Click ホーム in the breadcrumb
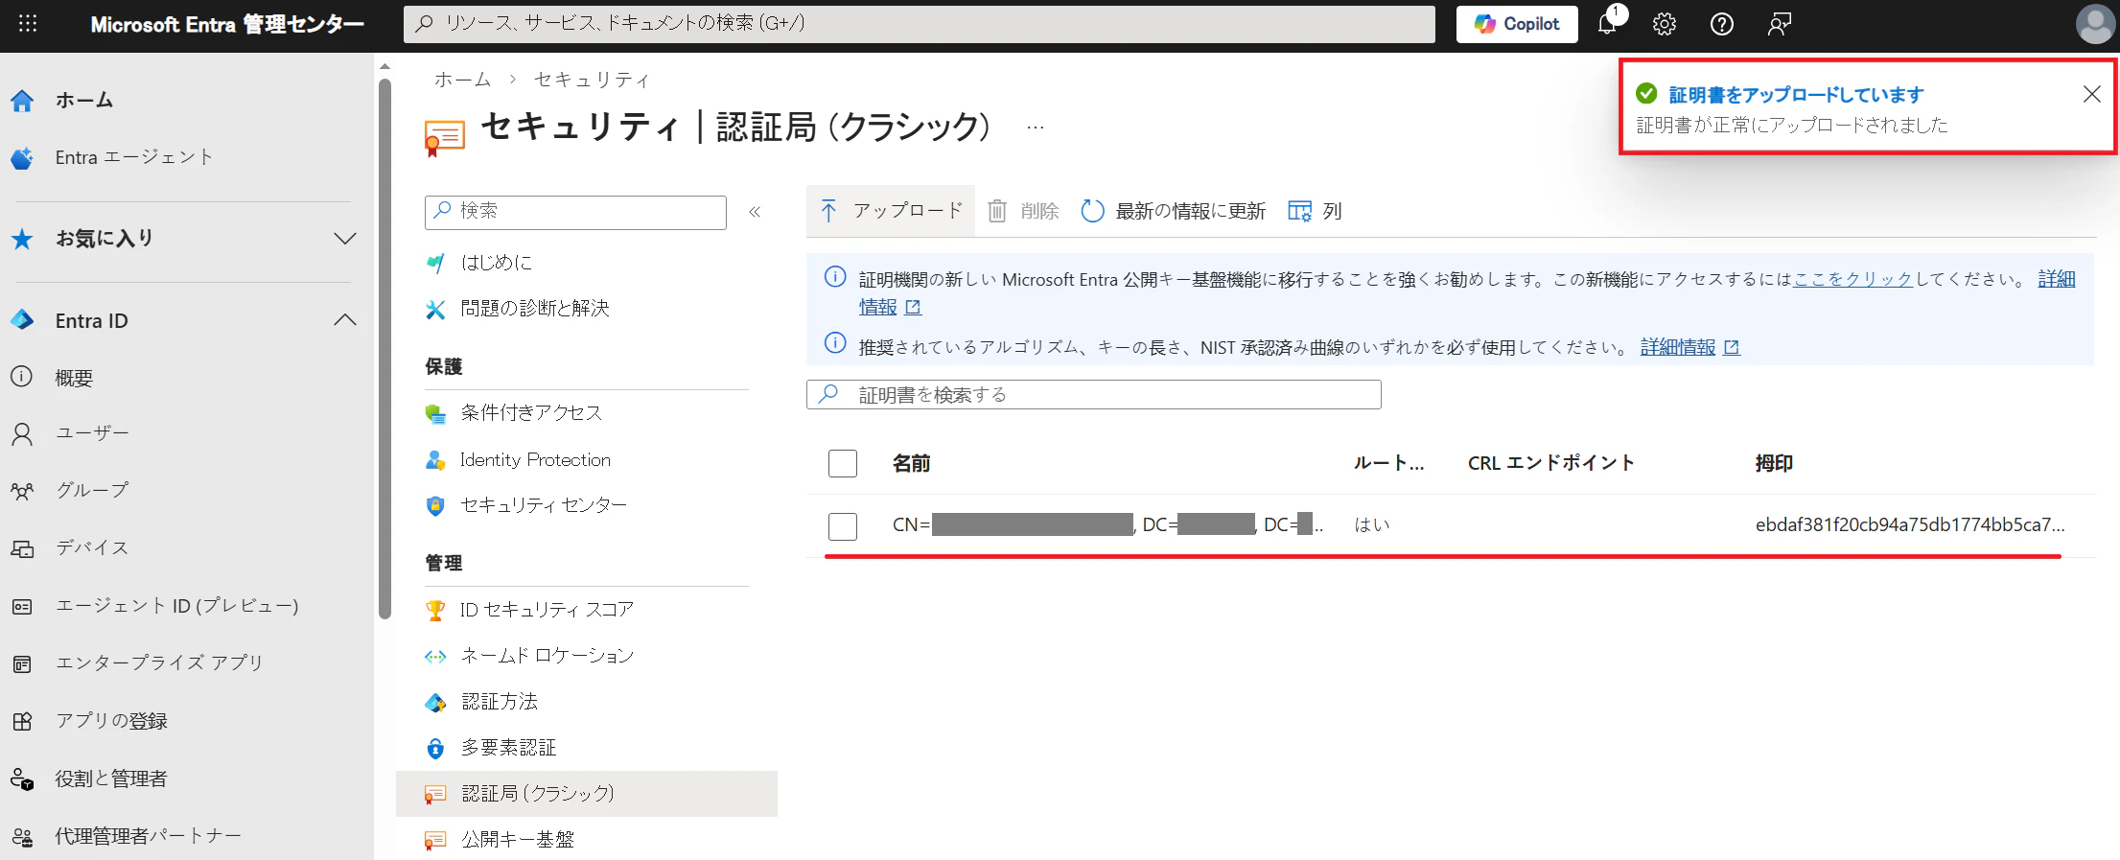 click(462, 80)
